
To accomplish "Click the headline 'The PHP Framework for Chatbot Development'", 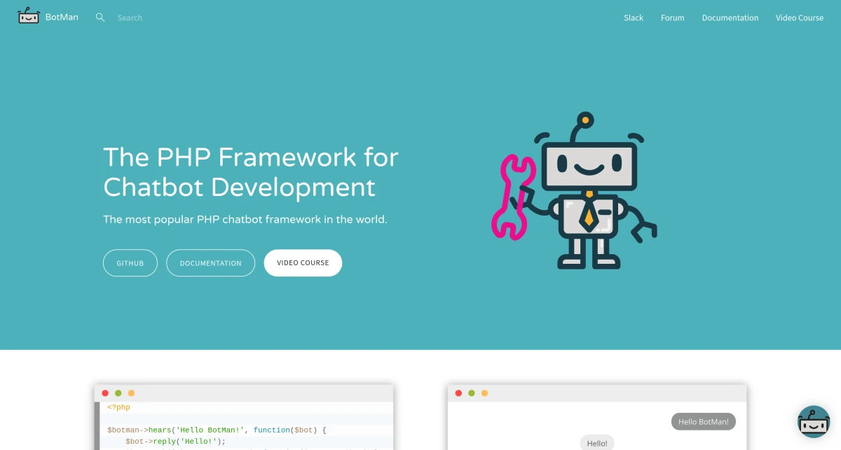I will pos(250,172).
